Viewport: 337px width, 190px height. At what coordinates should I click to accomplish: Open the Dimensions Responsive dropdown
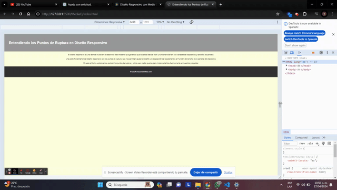(x=110, y=22)
